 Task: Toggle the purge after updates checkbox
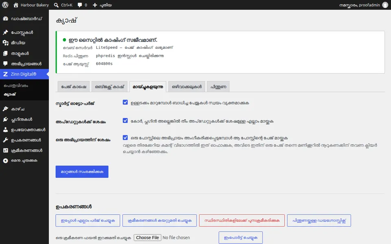click(125, 120)
